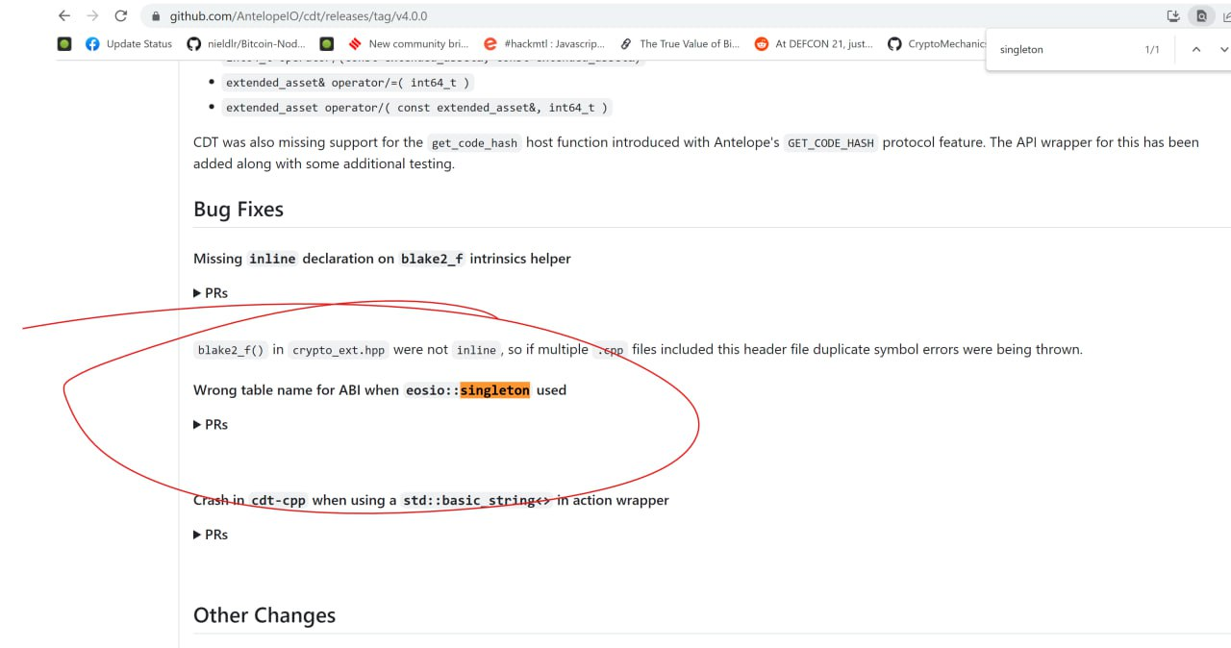The image size is (1231, 648).
Task: Click the red favicon on the DEFCON bookmark
Action: pyautogui.click(x=761, y=43)
